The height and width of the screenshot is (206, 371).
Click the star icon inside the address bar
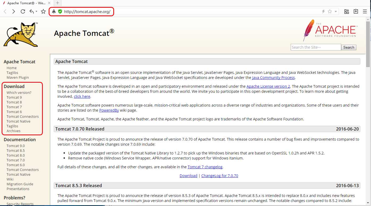tap(330, 11)
